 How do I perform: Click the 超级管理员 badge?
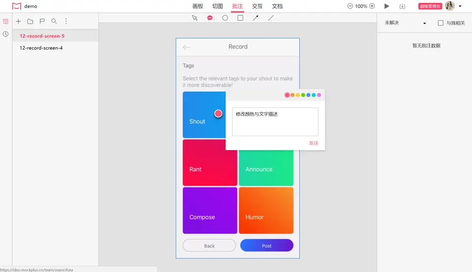coord(430,6)
